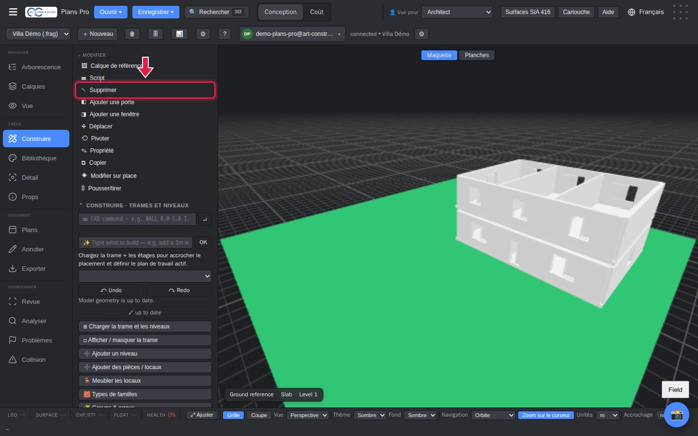
Task: Open the Perspective view dropdown
Action: (308, 415)
